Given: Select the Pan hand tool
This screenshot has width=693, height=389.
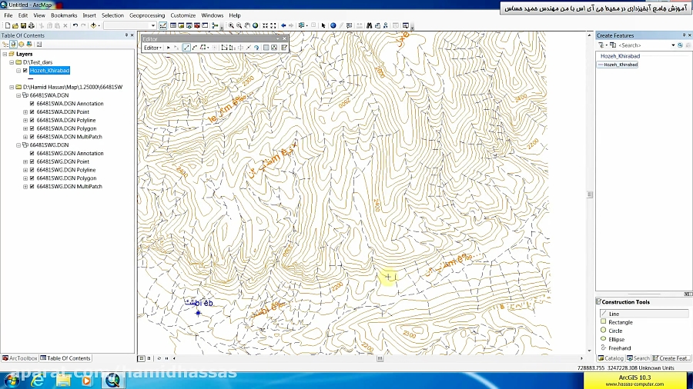Looking at the screenshot, I should (x=248, y=25).
